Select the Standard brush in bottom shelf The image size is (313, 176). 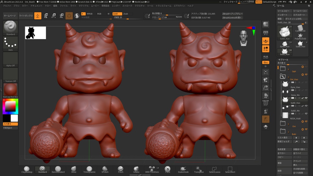tap(42, 170)
